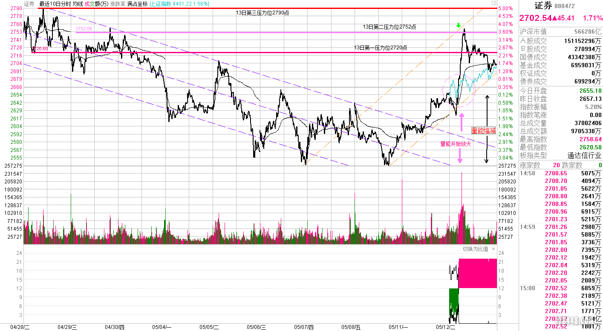Click the 跌家数 count 0
Image resolution: width=603 pixels, height=331 pixels.
pos(600,165)
